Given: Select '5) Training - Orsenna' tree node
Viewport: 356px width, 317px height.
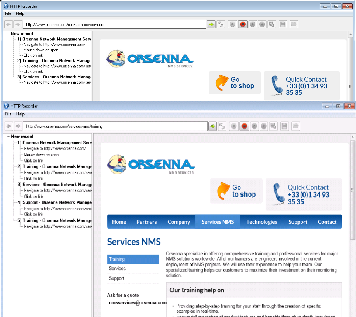Looking at the screenshot, I should click(55, 221).
